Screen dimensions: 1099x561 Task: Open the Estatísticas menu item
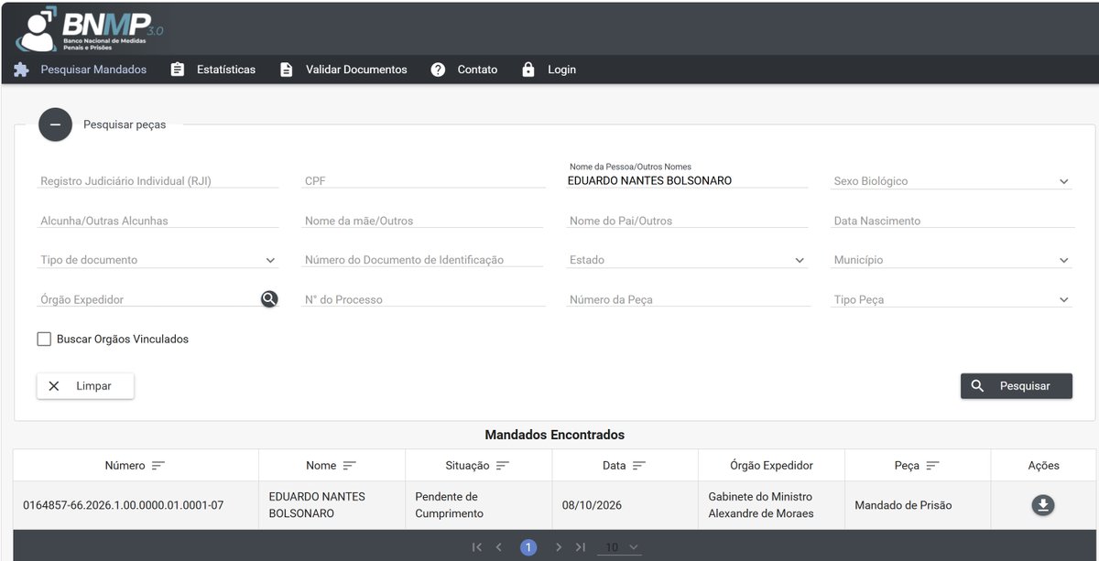pyautogui.click(x=213, y=70)
